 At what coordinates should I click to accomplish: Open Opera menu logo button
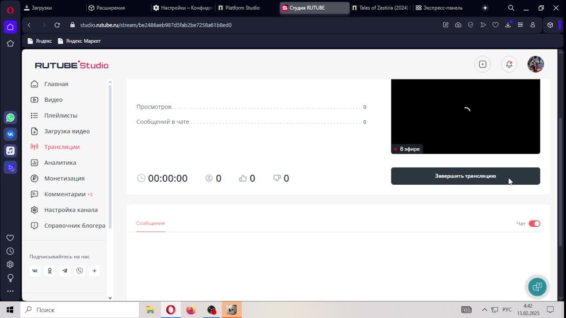coord(10,10)
